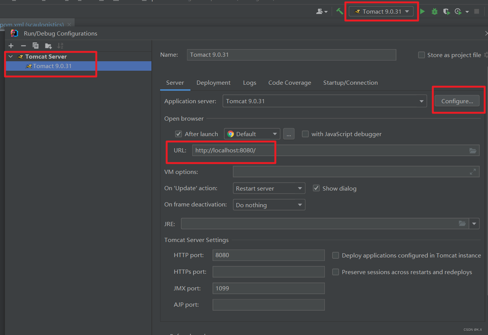Screen dimensions: 488x335
Task: Click the JMX port field
Action: [x=268, y=288]
